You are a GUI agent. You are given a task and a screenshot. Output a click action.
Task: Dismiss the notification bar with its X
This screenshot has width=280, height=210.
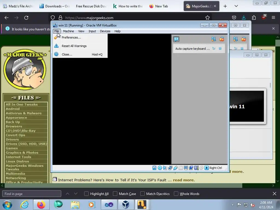273,28
